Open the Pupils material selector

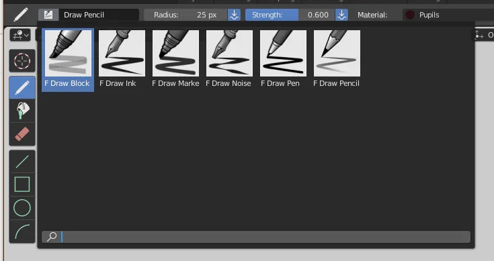[x=448, y=15]
